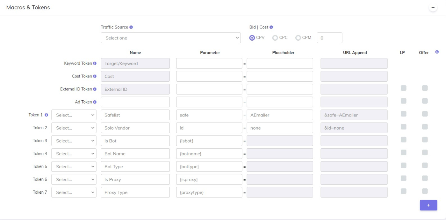Collapse the Macros & Tokens panel
446x220 pixels.
pos(433,7)
